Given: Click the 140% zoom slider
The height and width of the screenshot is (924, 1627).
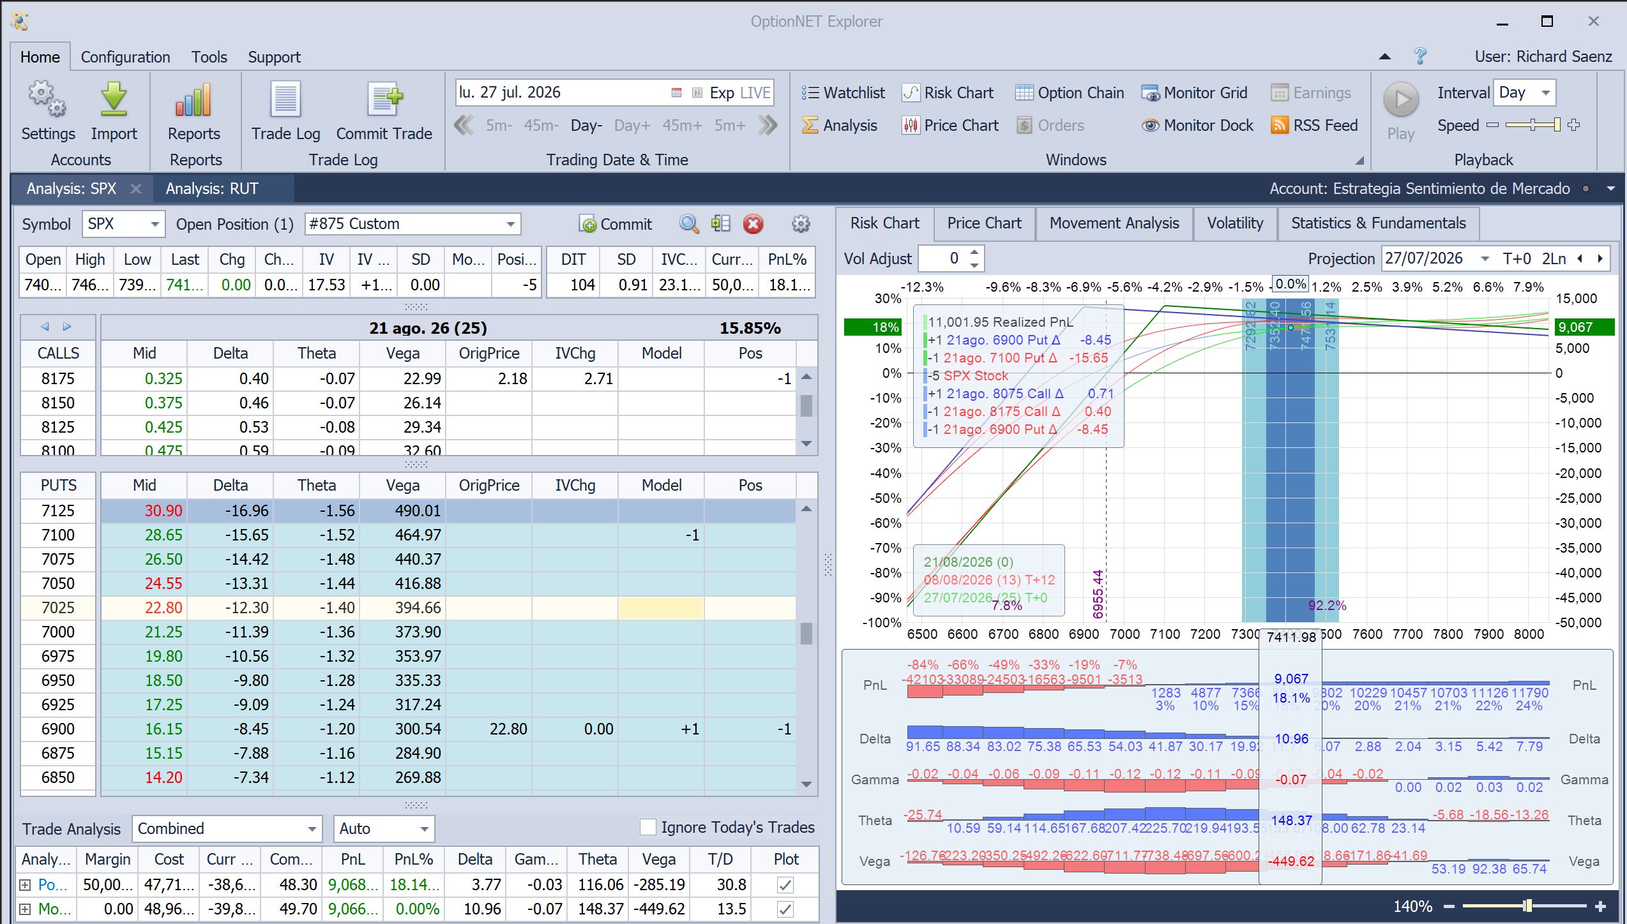Looking at the screenshot, I should (1524, 906).
